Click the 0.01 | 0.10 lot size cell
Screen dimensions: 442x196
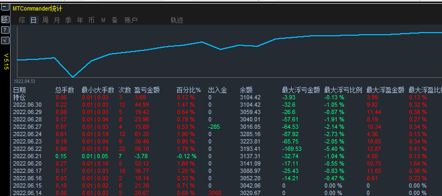tap(95, 163)
